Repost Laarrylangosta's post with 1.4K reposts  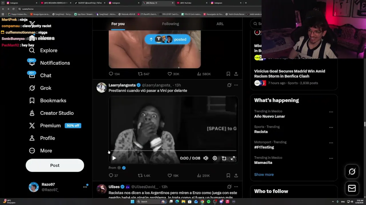144,176
